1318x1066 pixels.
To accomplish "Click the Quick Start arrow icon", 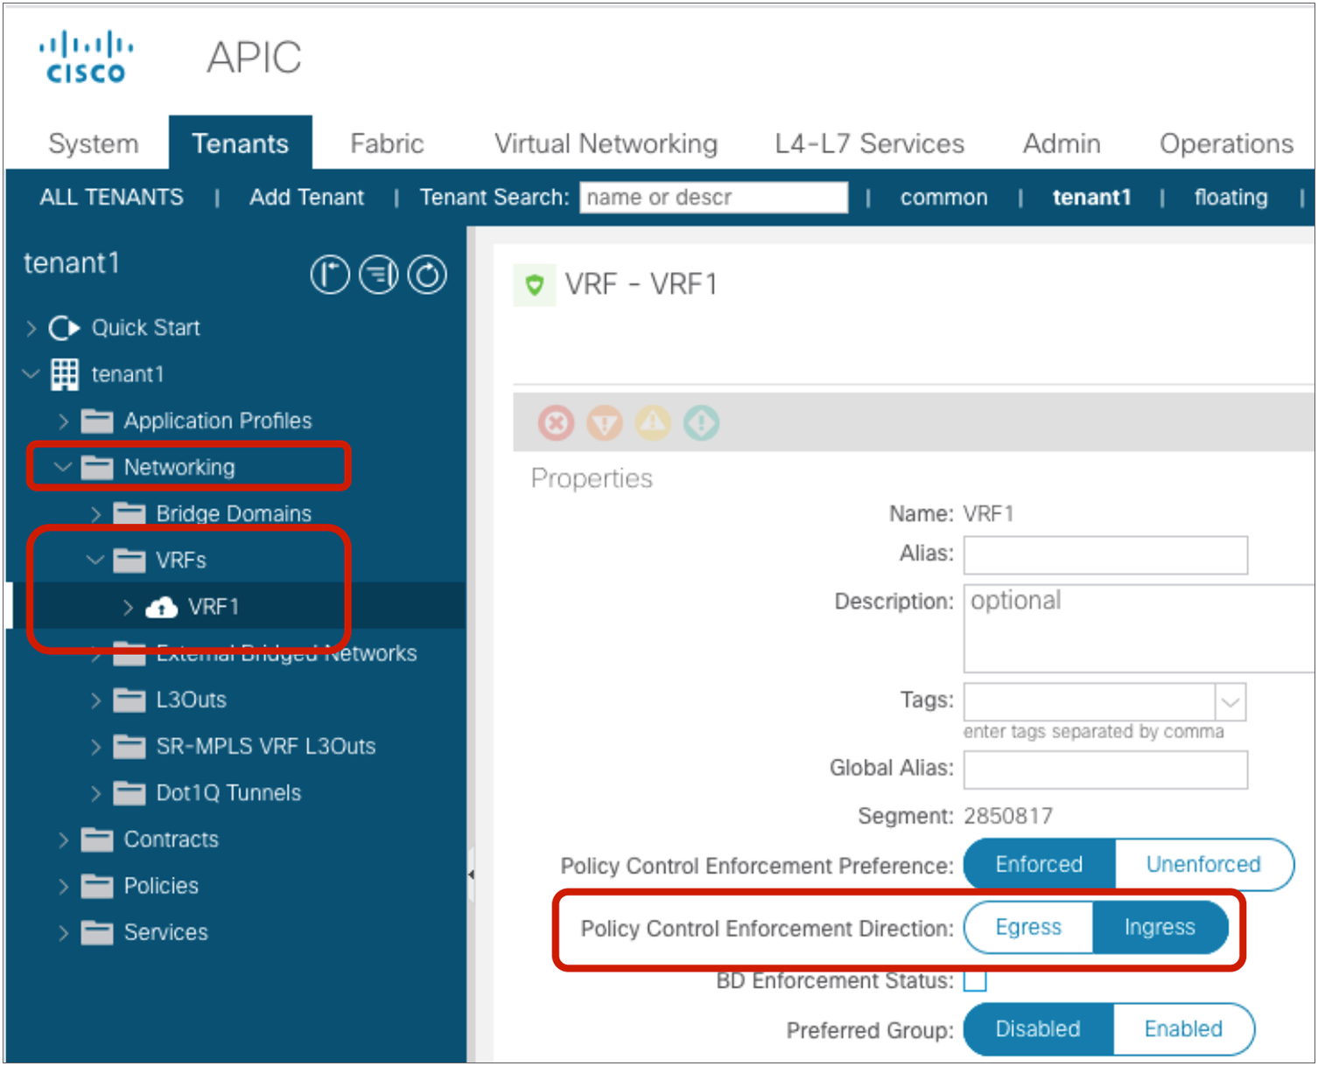I will click(64, 328).
